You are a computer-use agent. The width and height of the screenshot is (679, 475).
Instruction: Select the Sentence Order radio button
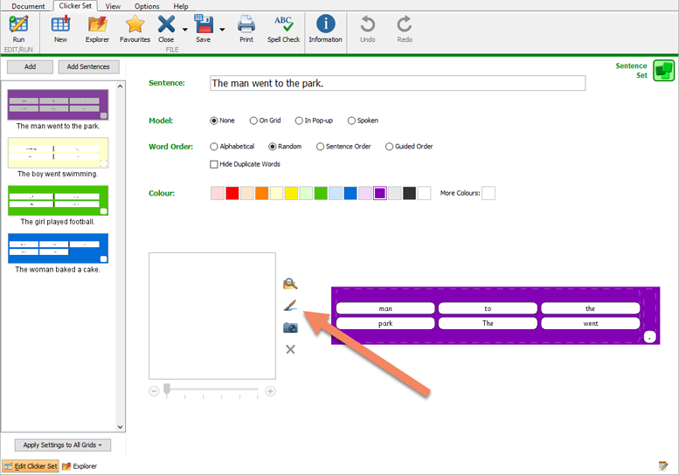click(x=321, y=147)
